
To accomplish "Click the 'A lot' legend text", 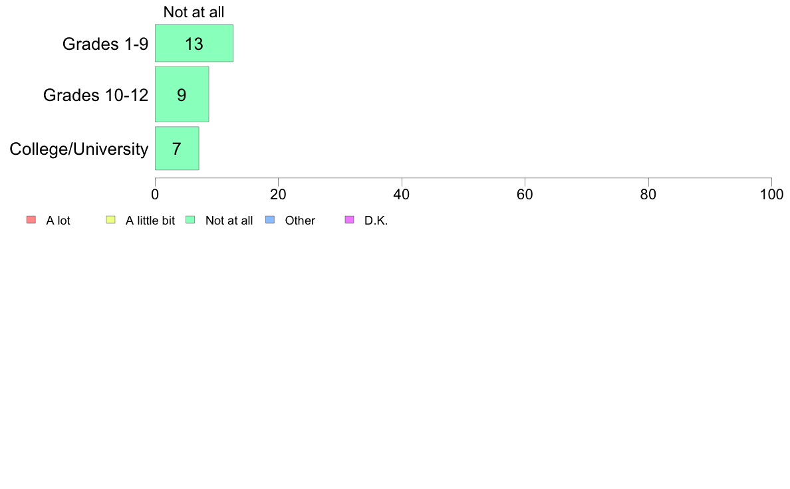I will [x=58, y=221].
